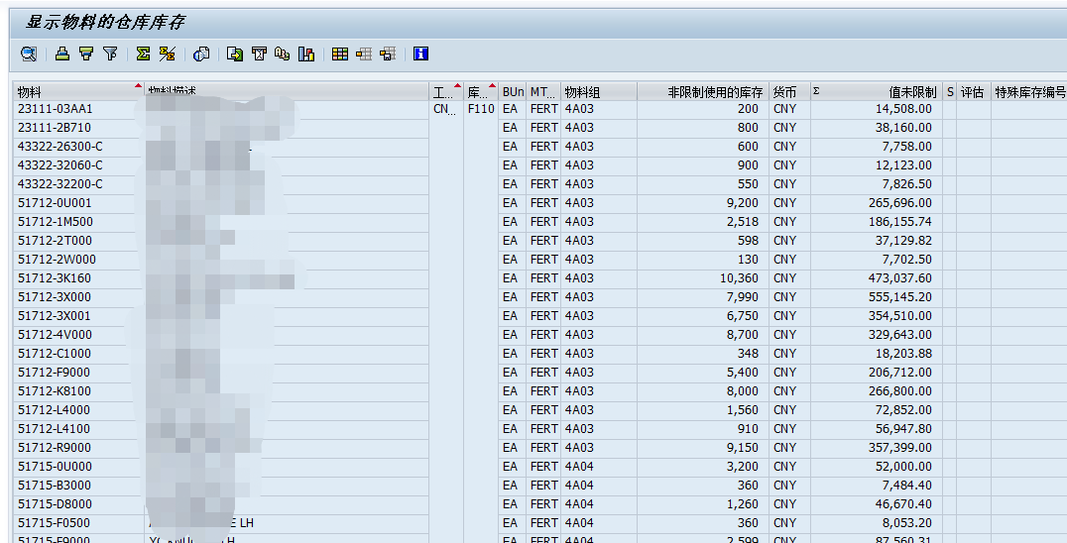
Task: Click the value 473,037.60
Action: coord(900,278)
